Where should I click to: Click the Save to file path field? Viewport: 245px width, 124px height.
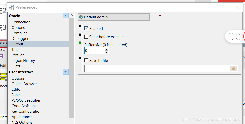click(x=157, y=68)
